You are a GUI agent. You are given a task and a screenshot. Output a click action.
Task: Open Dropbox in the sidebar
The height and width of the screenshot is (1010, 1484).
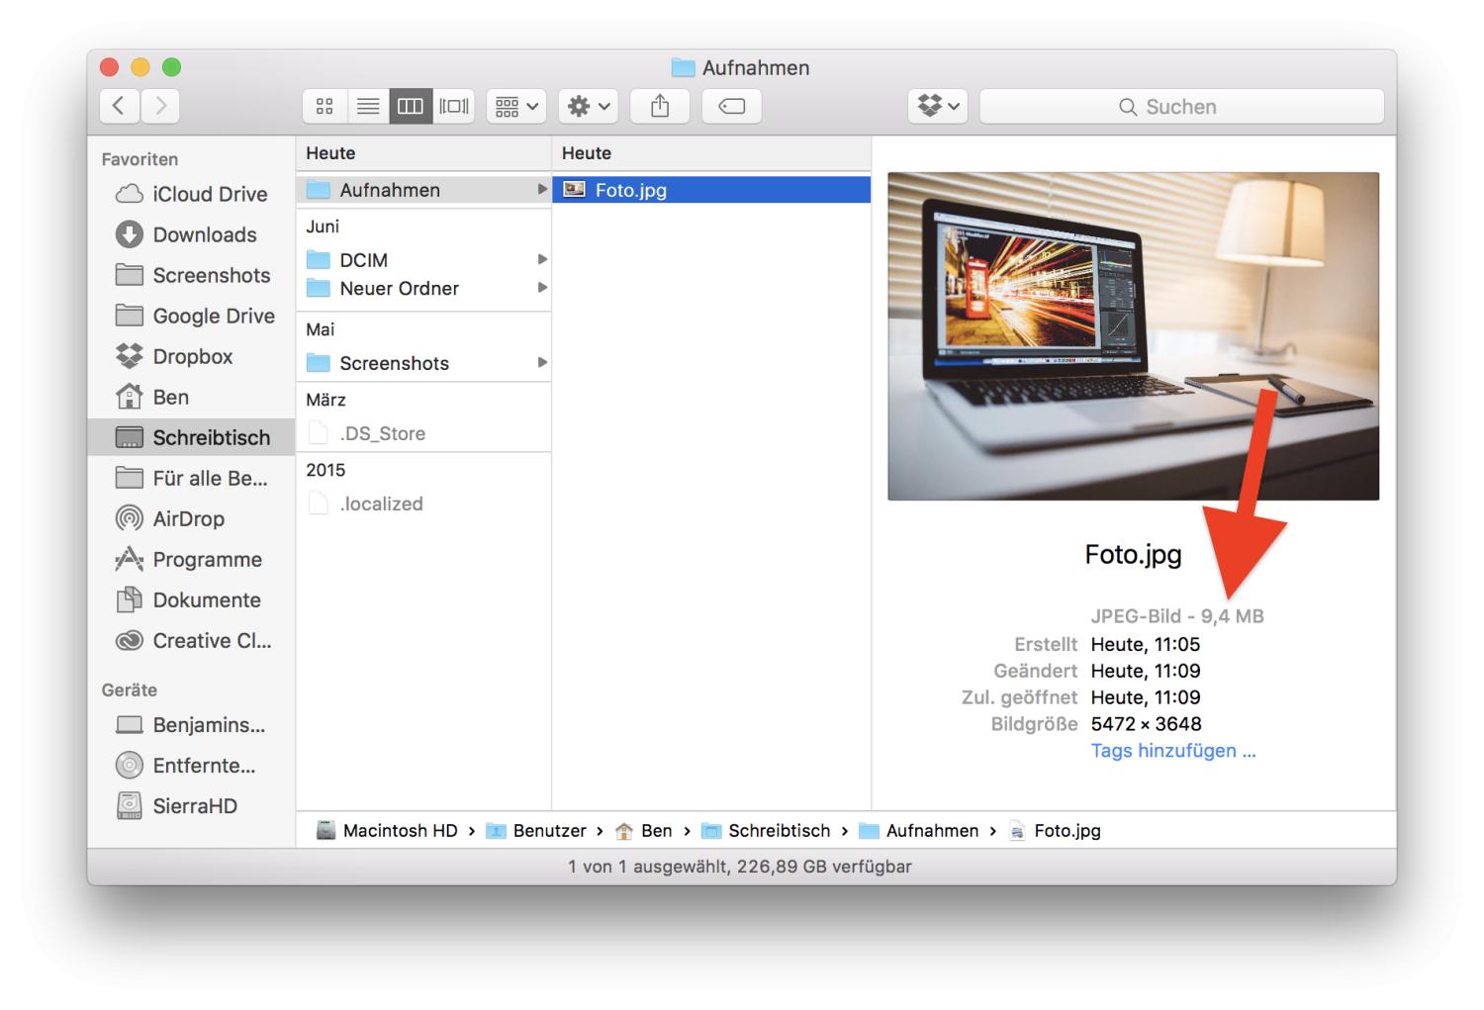(191, 356)
